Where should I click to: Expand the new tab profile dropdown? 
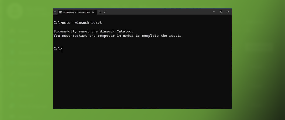(x=105, y=12)
